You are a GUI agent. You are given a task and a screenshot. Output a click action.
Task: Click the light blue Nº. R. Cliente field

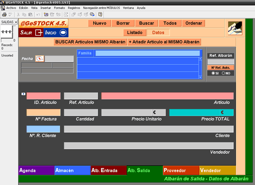click(43, 129)
